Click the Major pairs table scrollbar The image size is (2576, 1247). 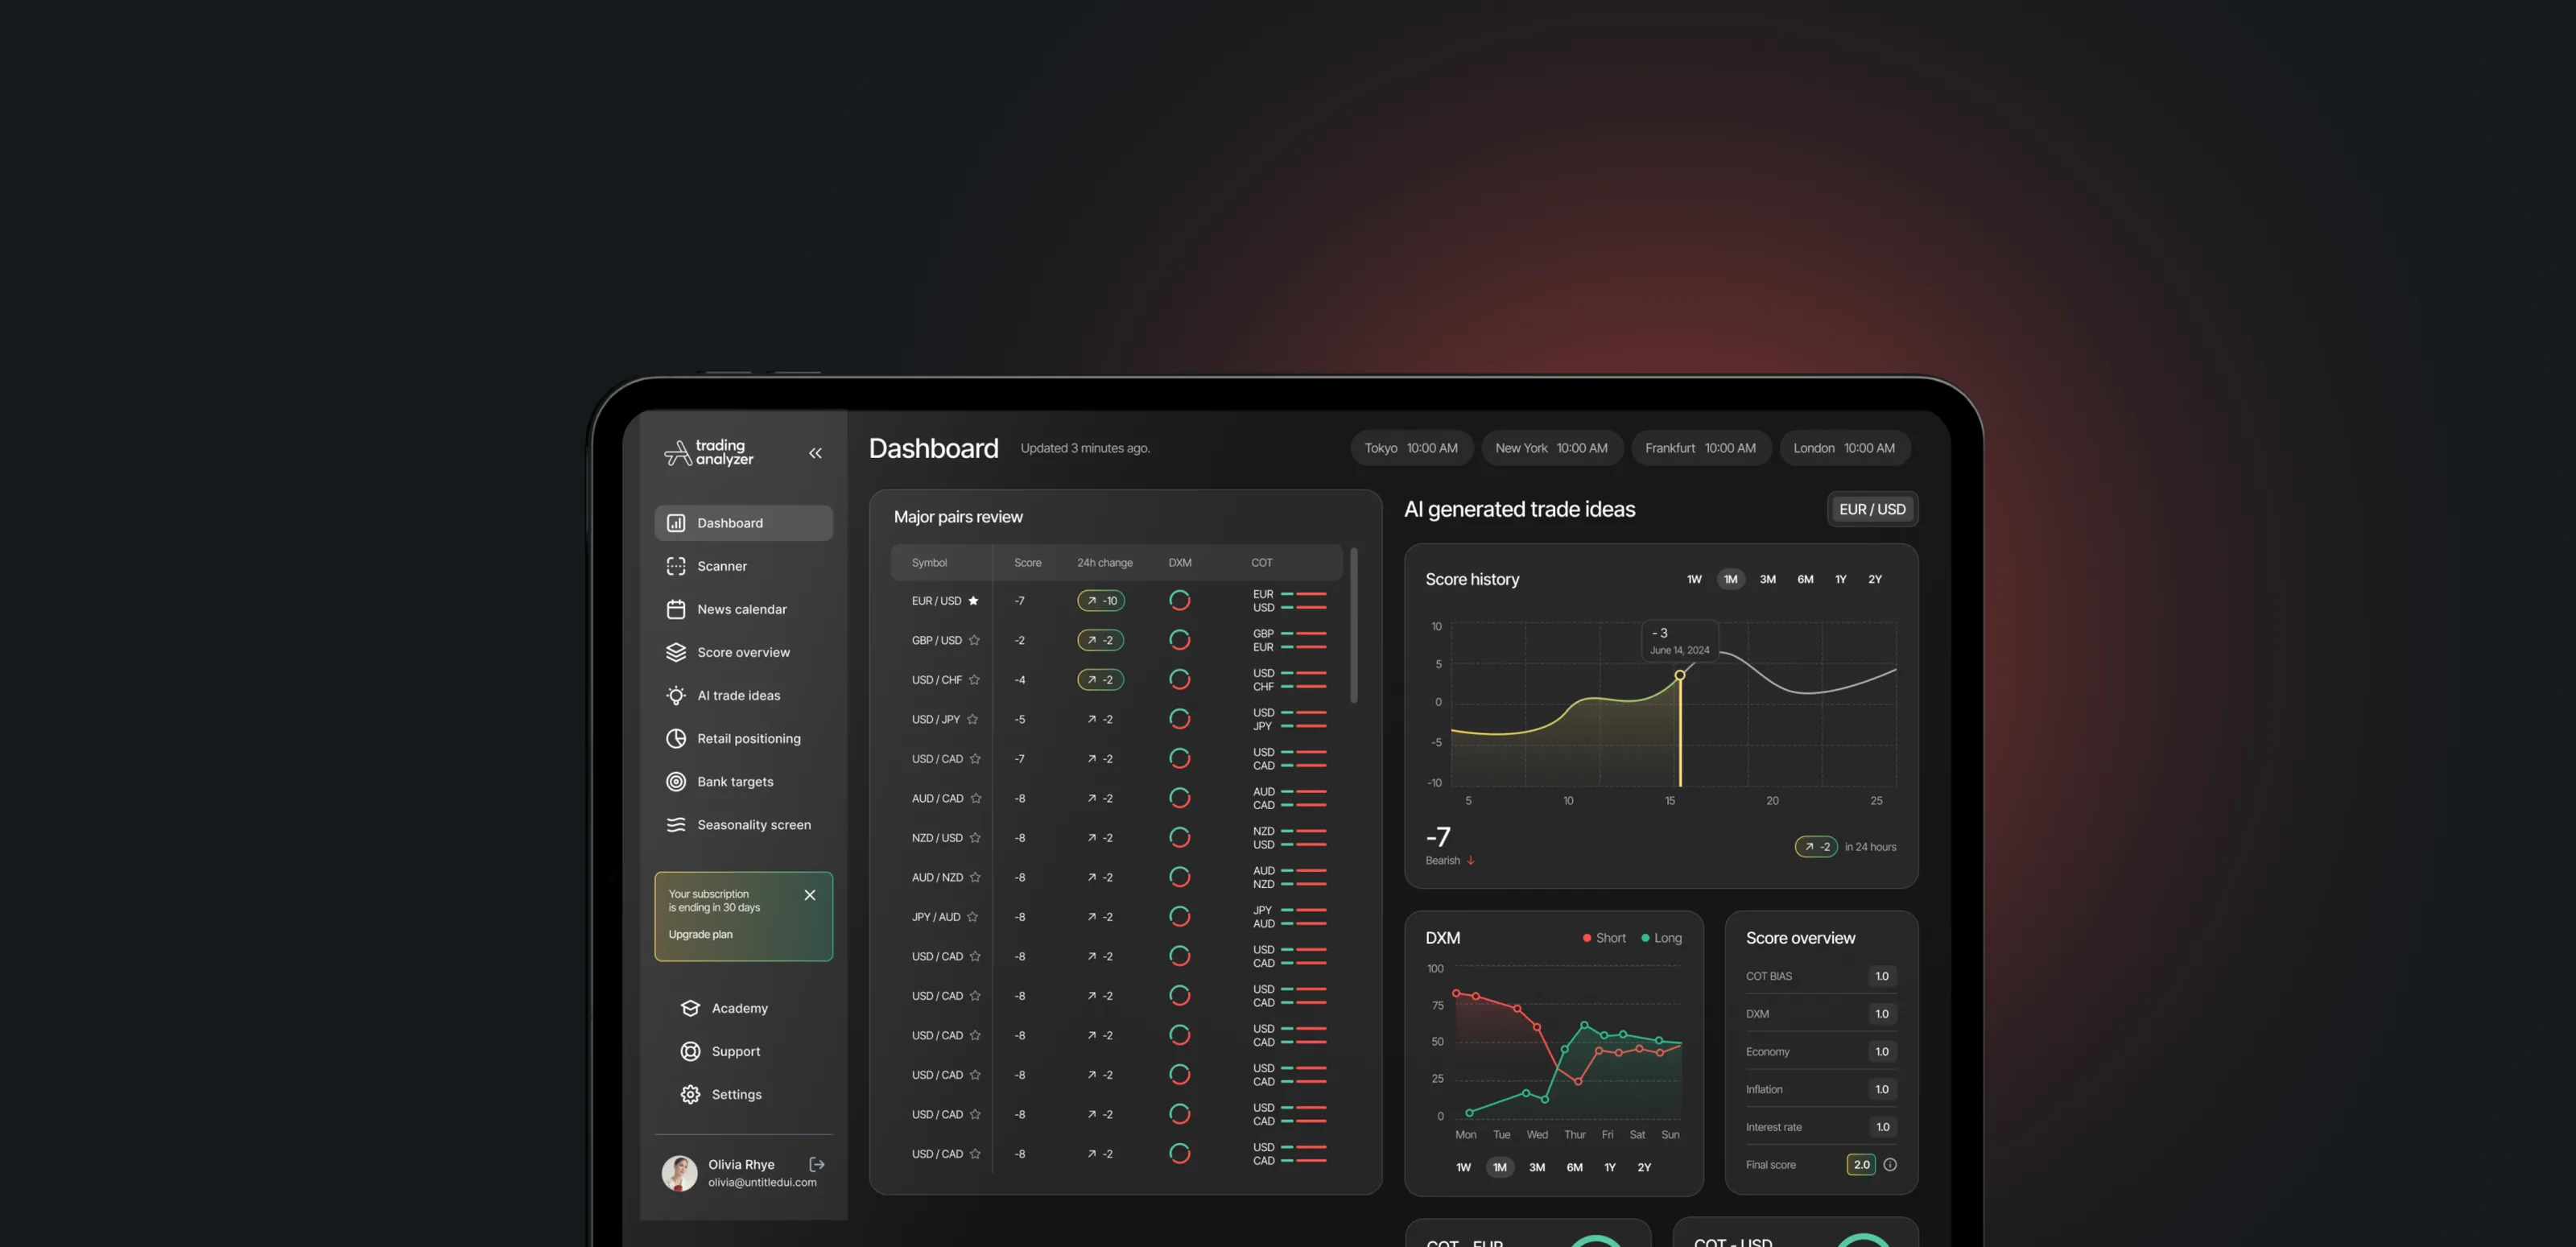coord(1354,625)
